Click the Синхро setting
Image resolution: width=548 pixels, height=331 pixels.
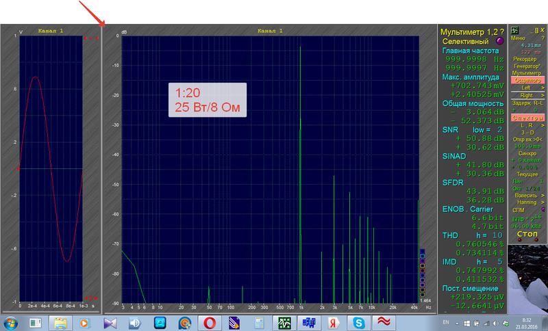pos(527,153)
